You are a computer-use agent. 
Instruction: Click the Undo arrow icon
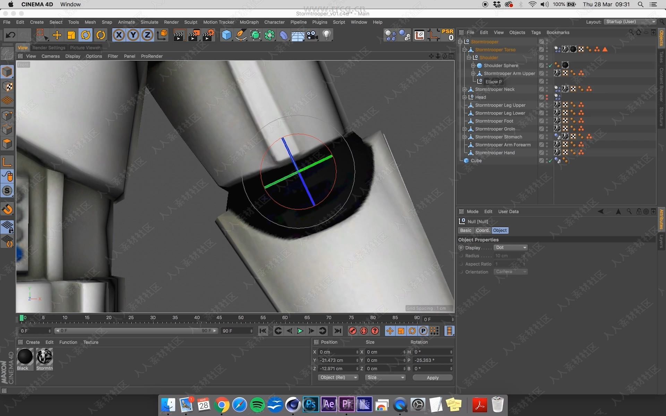(10, 35)
